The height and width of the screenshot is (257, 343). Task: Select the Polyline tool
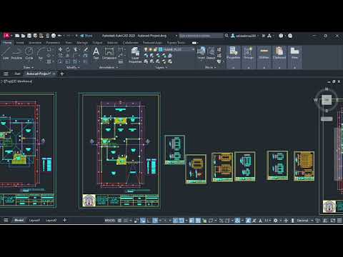pyautogui.click(x=16, y=54)
